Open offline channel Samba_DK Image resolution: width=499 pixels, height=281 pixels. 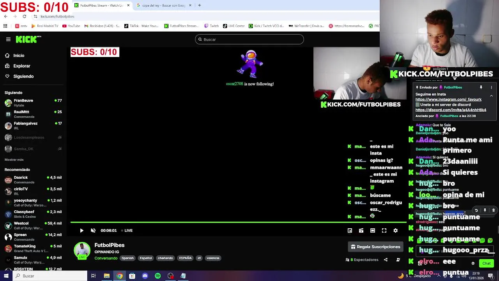(33, 149)
